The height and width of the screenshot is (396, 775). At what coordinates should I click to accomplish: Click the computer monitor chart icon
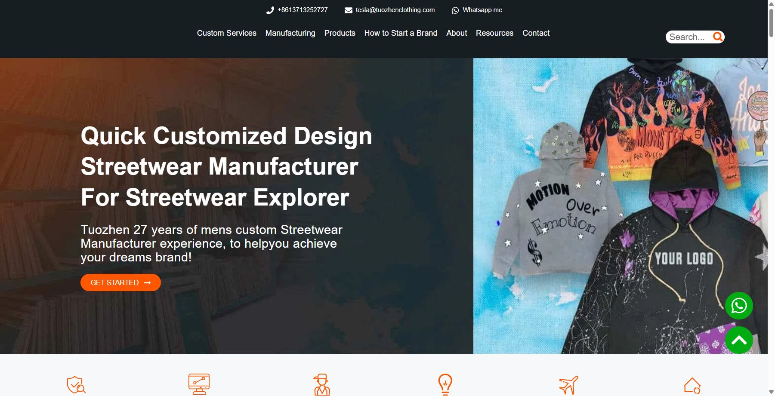(x=199, y=384)
